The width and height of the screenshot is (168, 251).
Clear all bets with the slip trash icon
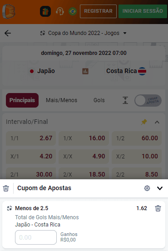(x=6, y=188)
